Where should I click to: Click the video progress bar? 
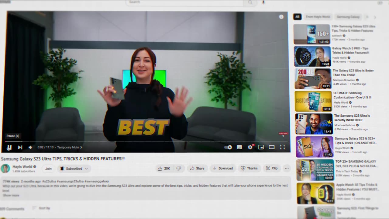146,141
